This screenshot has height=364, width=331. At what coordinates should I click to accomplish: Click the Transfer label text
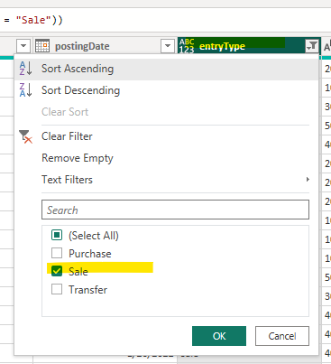(x=87, y=290)
